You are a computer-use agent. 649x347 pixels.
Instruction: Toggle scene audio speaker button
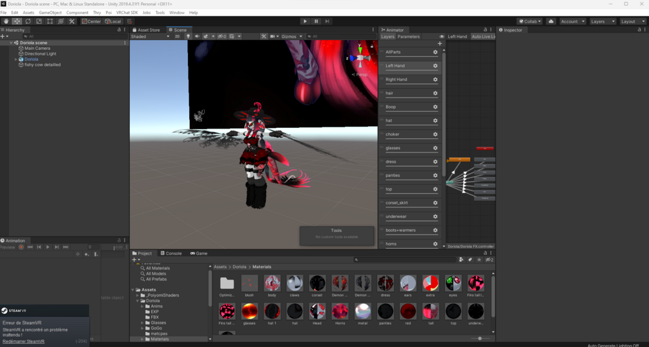(x=197, y=36)
